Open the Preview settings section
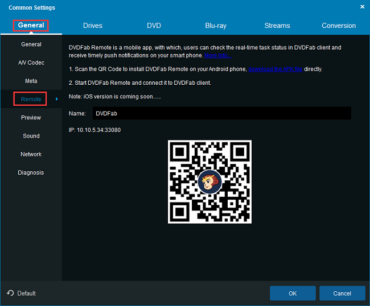This screenshot has height=306, width=370. point(31,117)
